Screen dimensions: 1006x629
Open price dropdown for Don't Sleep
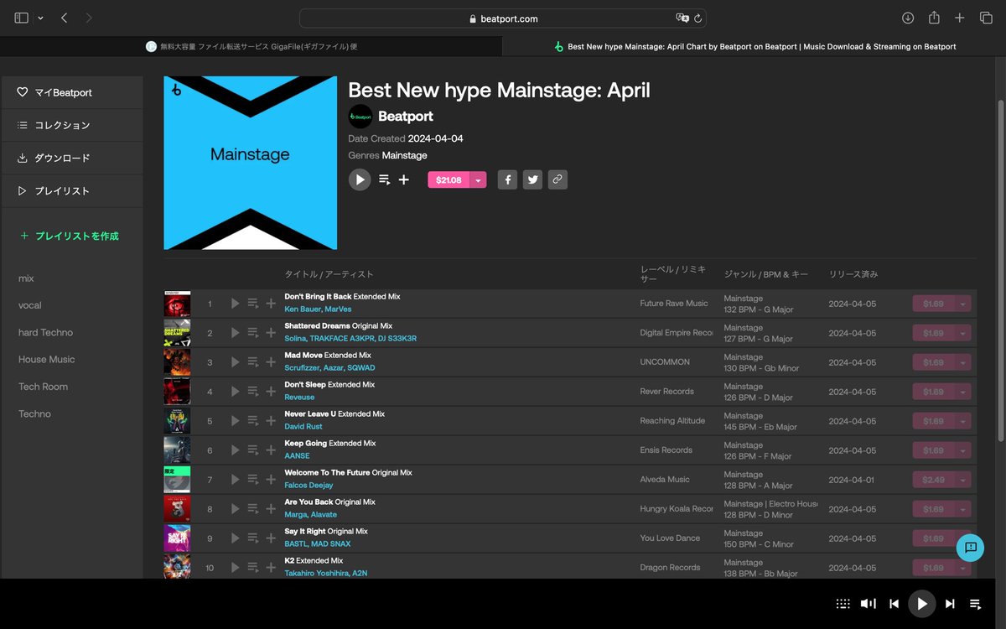click(x=962, y=392)
